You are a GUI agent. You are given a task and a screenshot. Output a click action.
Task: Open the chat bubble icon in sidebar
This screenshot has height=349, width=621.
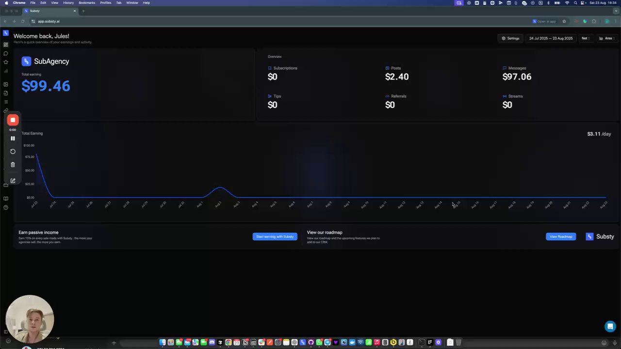[6, 53]
